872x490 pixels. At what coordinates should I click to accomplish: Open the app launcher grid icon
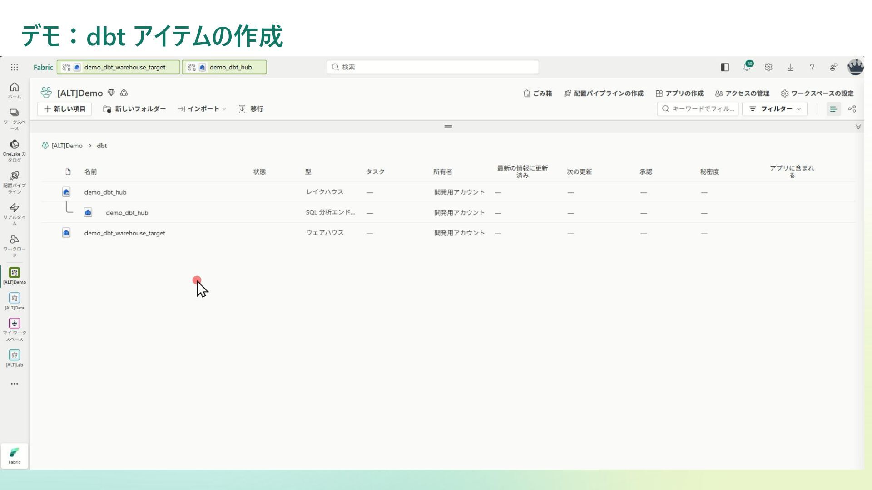point(15,67)
